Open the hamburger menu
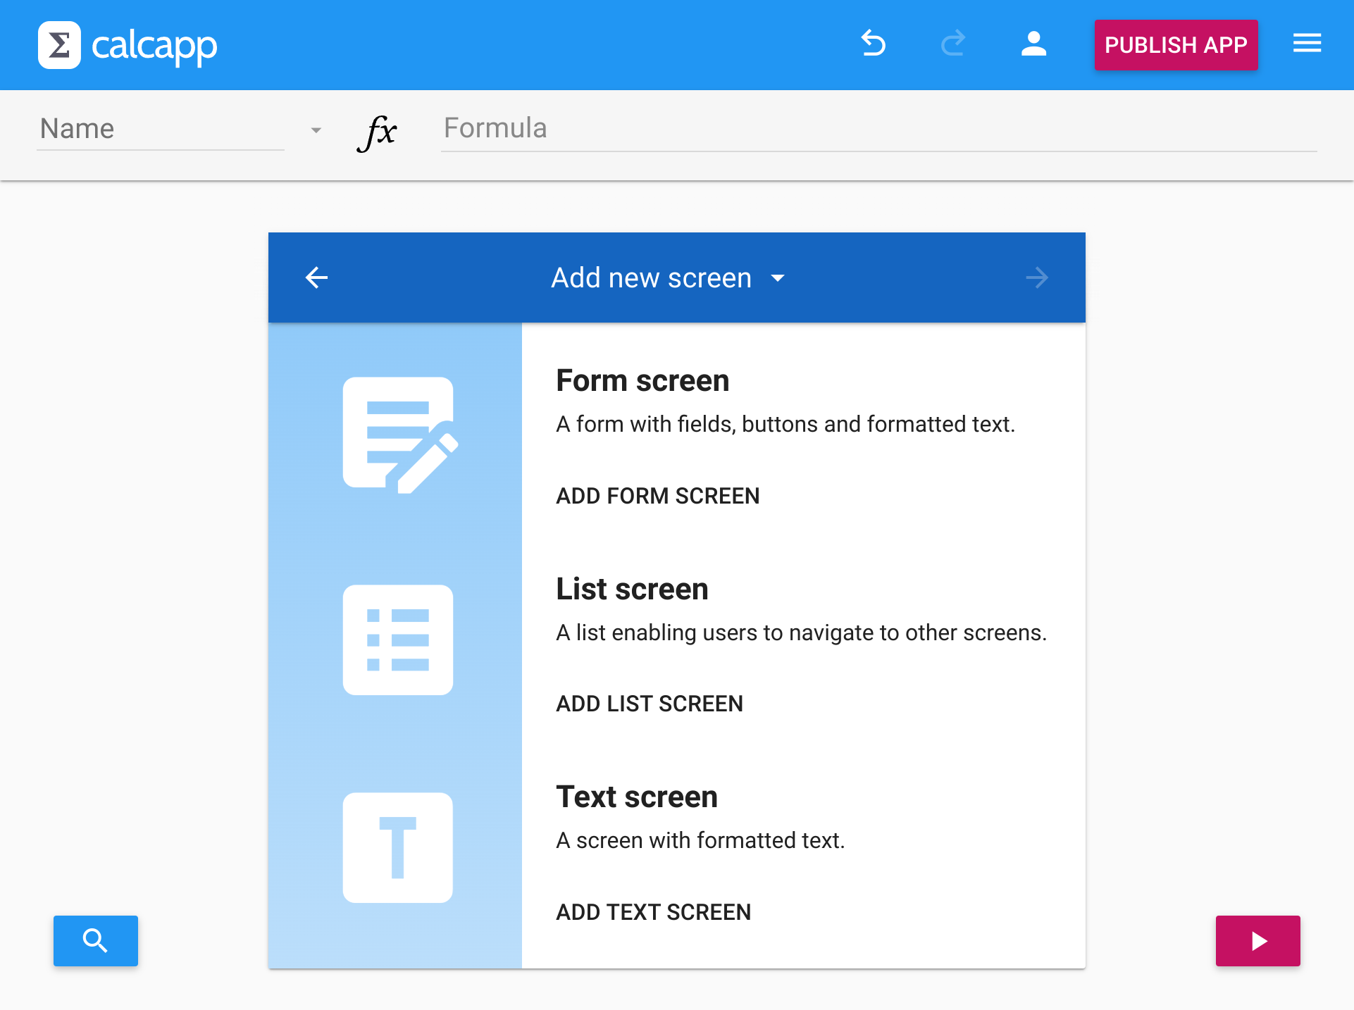Image resolution: width=1354 pixels, height=1010 pixels. (x=1308, y=44)
